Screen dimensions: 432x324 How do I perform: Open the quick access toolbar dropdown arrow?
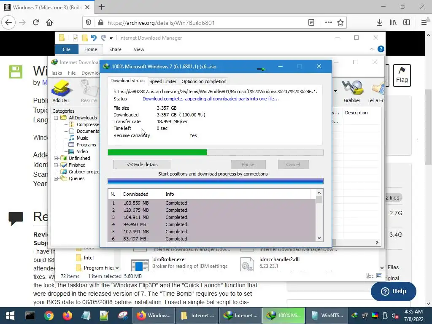[111, 38]
